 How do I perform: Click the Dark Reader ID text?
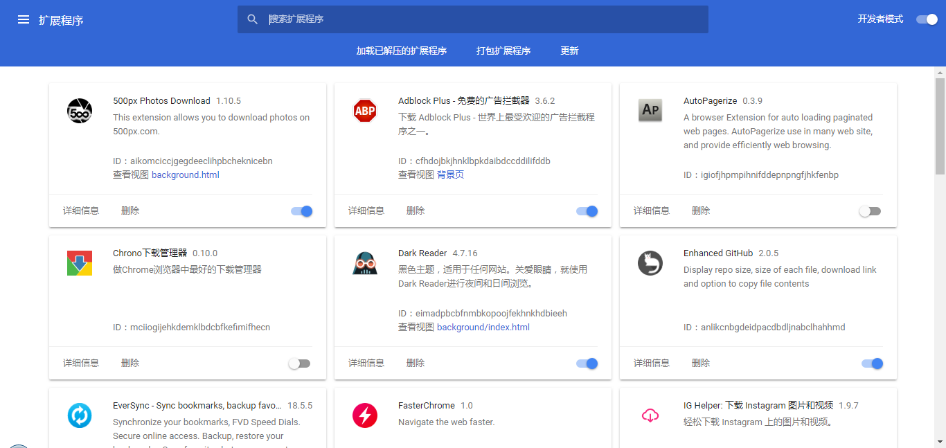coord(483,314)
